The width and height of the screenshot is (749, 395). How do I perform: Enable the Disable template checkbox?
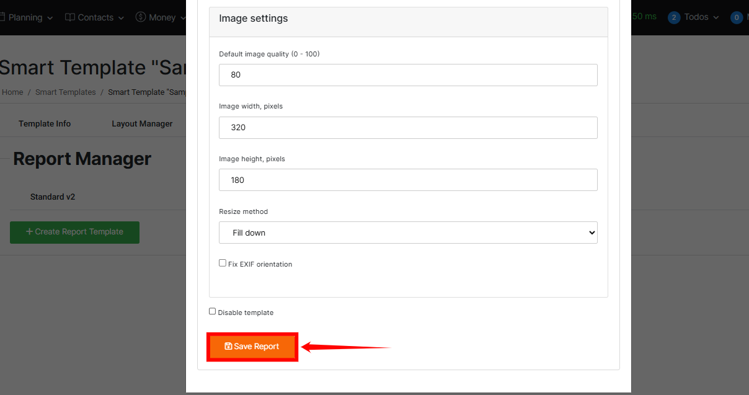tap(213, 311)
